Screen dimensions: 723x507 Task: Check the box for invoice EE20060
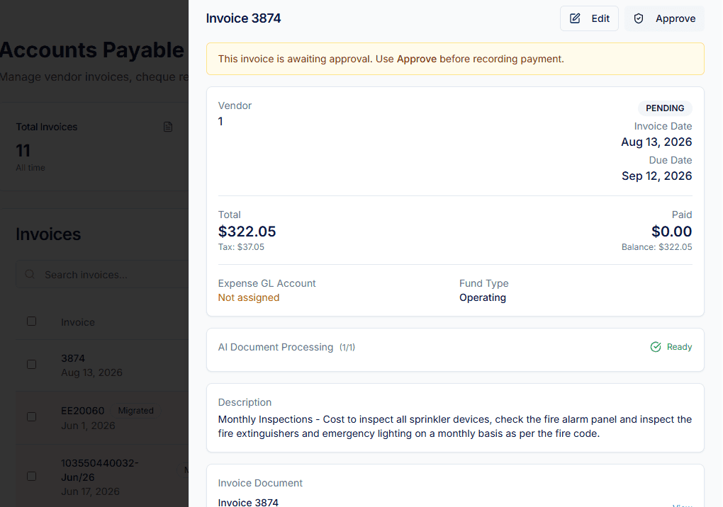tap(31, 417)
